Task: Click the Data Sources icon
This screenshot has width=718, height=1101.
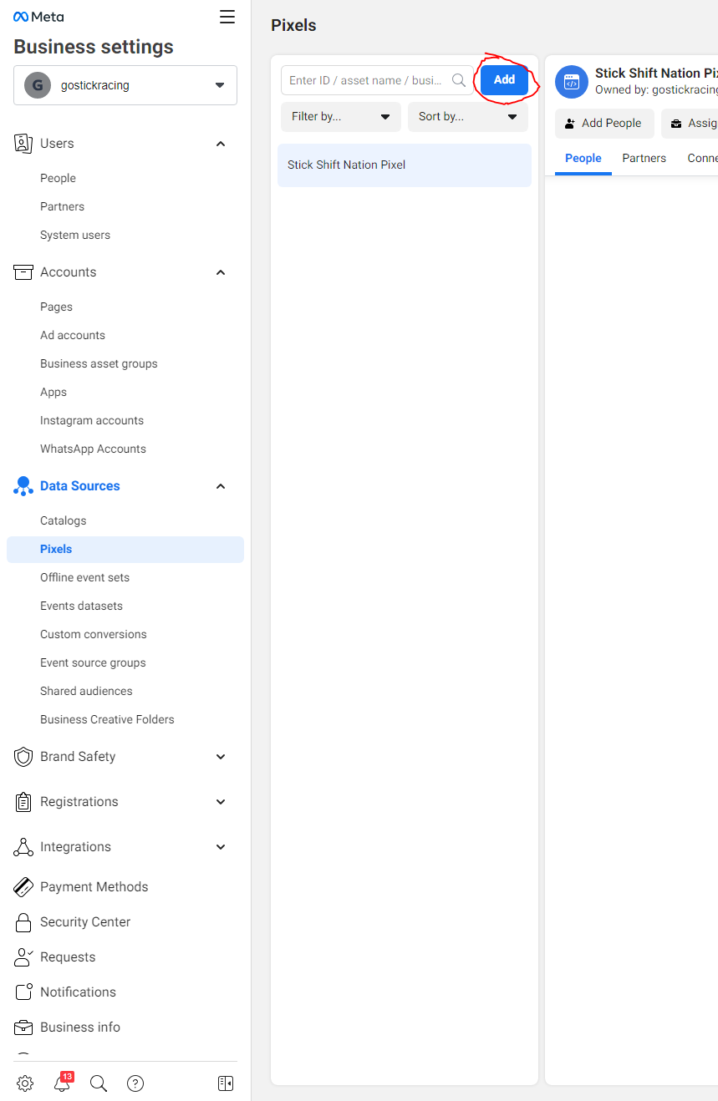Action: [23, 486]
